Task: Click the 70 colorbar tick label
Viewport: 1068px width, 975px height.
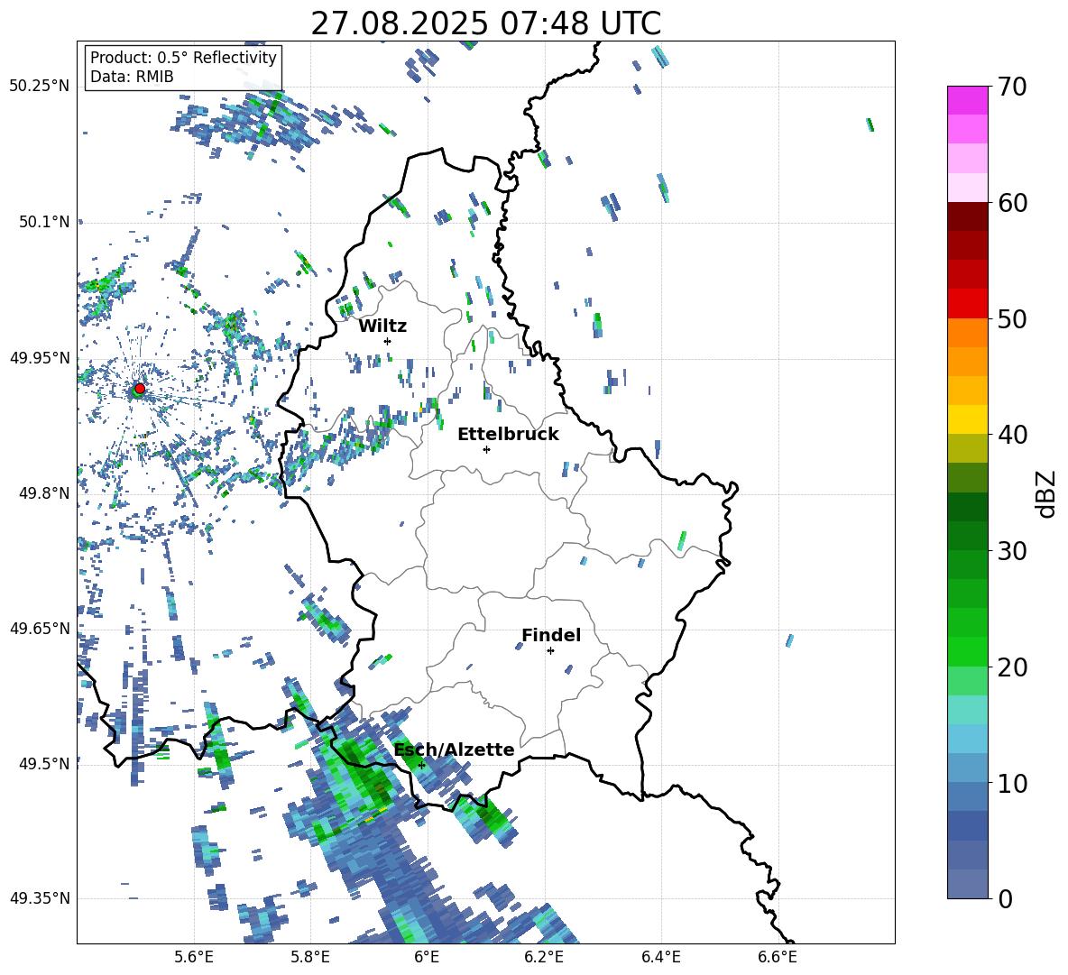Action: pos(1012,87)
